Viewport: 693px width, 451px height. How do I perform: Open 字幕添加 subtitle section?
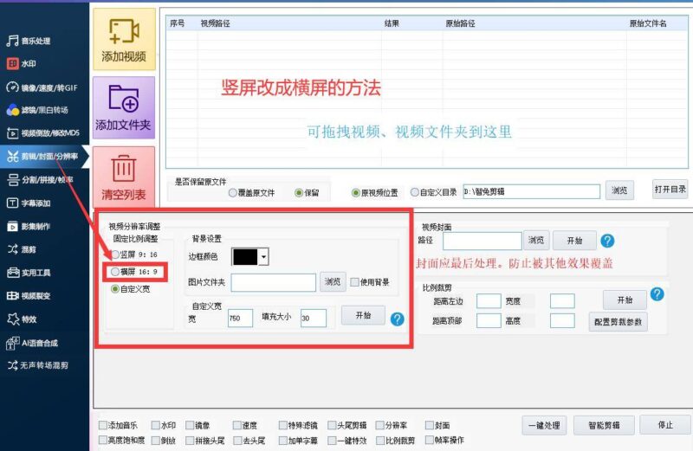(x=29, y=203)
